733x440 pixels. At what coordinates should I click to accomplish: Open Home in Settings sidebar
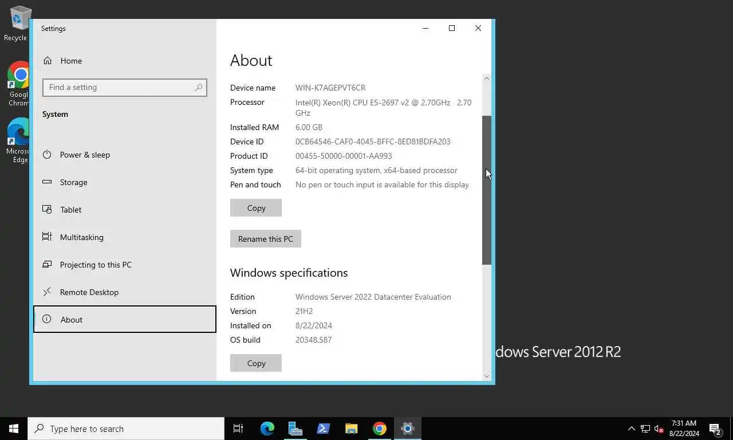[x=125, y=61]
